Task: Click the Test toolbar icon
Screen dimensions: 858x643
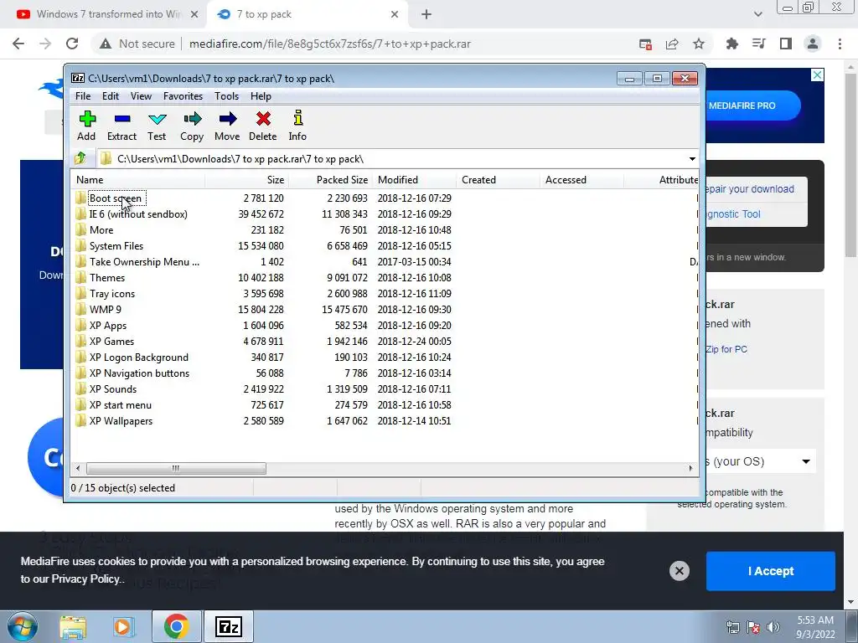Action: click(157, 126)
